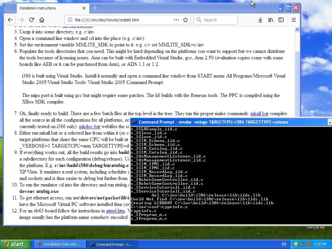332x249 pixels.
Task: Select the Installation instructions tab
Action: (53, 8)
